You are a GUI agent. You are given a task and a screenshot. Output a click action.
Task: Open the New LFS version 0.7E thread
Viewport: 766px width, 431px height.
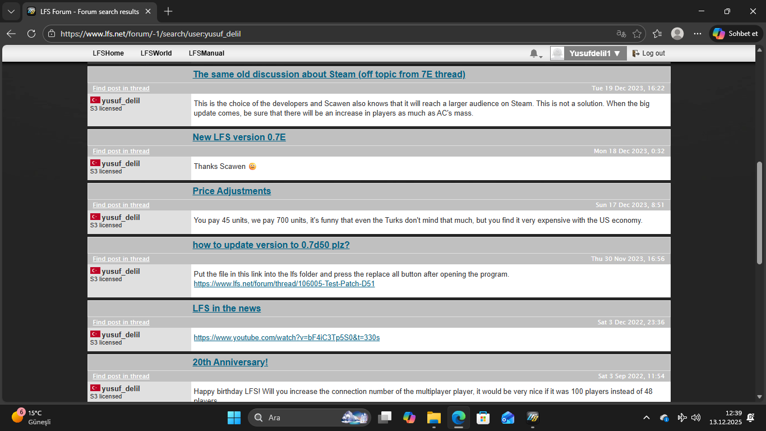[239, 137]
